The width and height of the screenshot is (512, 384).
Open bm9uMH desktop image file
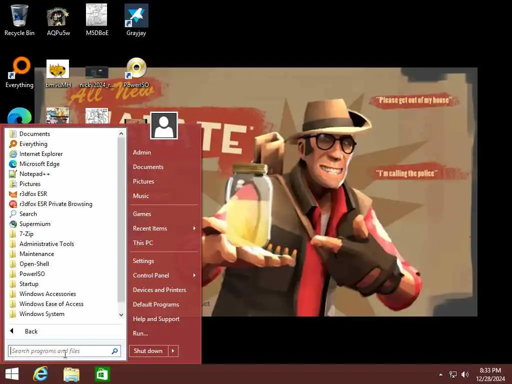58,74
